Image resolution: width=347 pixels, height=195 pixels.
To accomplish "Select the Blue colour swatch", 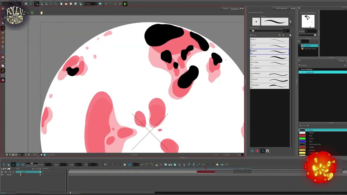I will pyautogui.click(x=302, y=141).
